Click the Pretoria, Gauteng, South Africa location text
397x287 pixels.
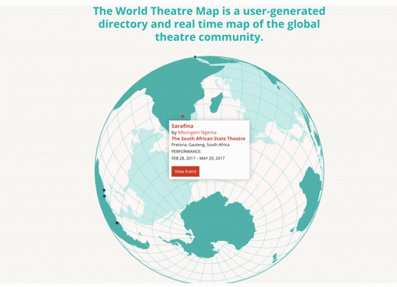tap(200, 145)
